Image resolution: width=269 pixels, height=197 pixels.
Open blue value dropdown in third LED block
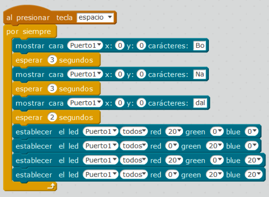[x=254, y=160]
